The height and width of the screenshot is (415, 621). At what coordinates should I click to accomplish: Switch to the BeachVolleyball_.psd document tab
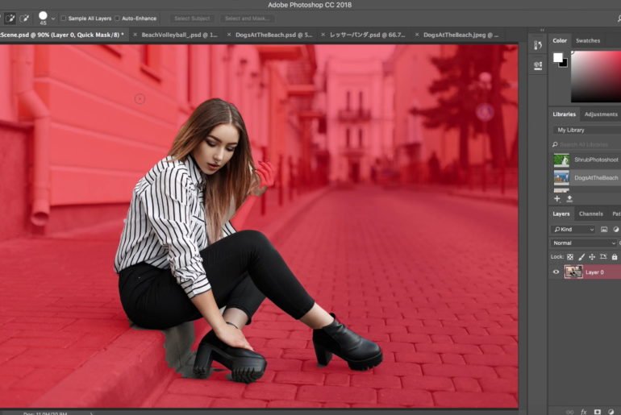(179, 35)
